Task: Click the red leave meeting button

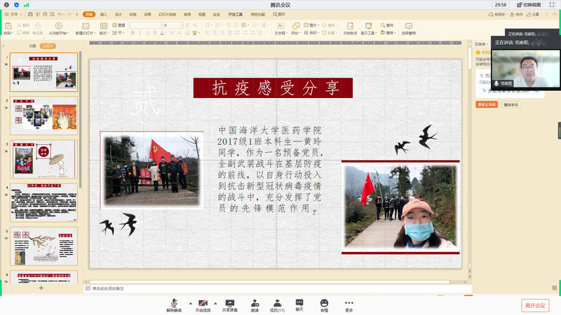Action: [x=534, y=305]
